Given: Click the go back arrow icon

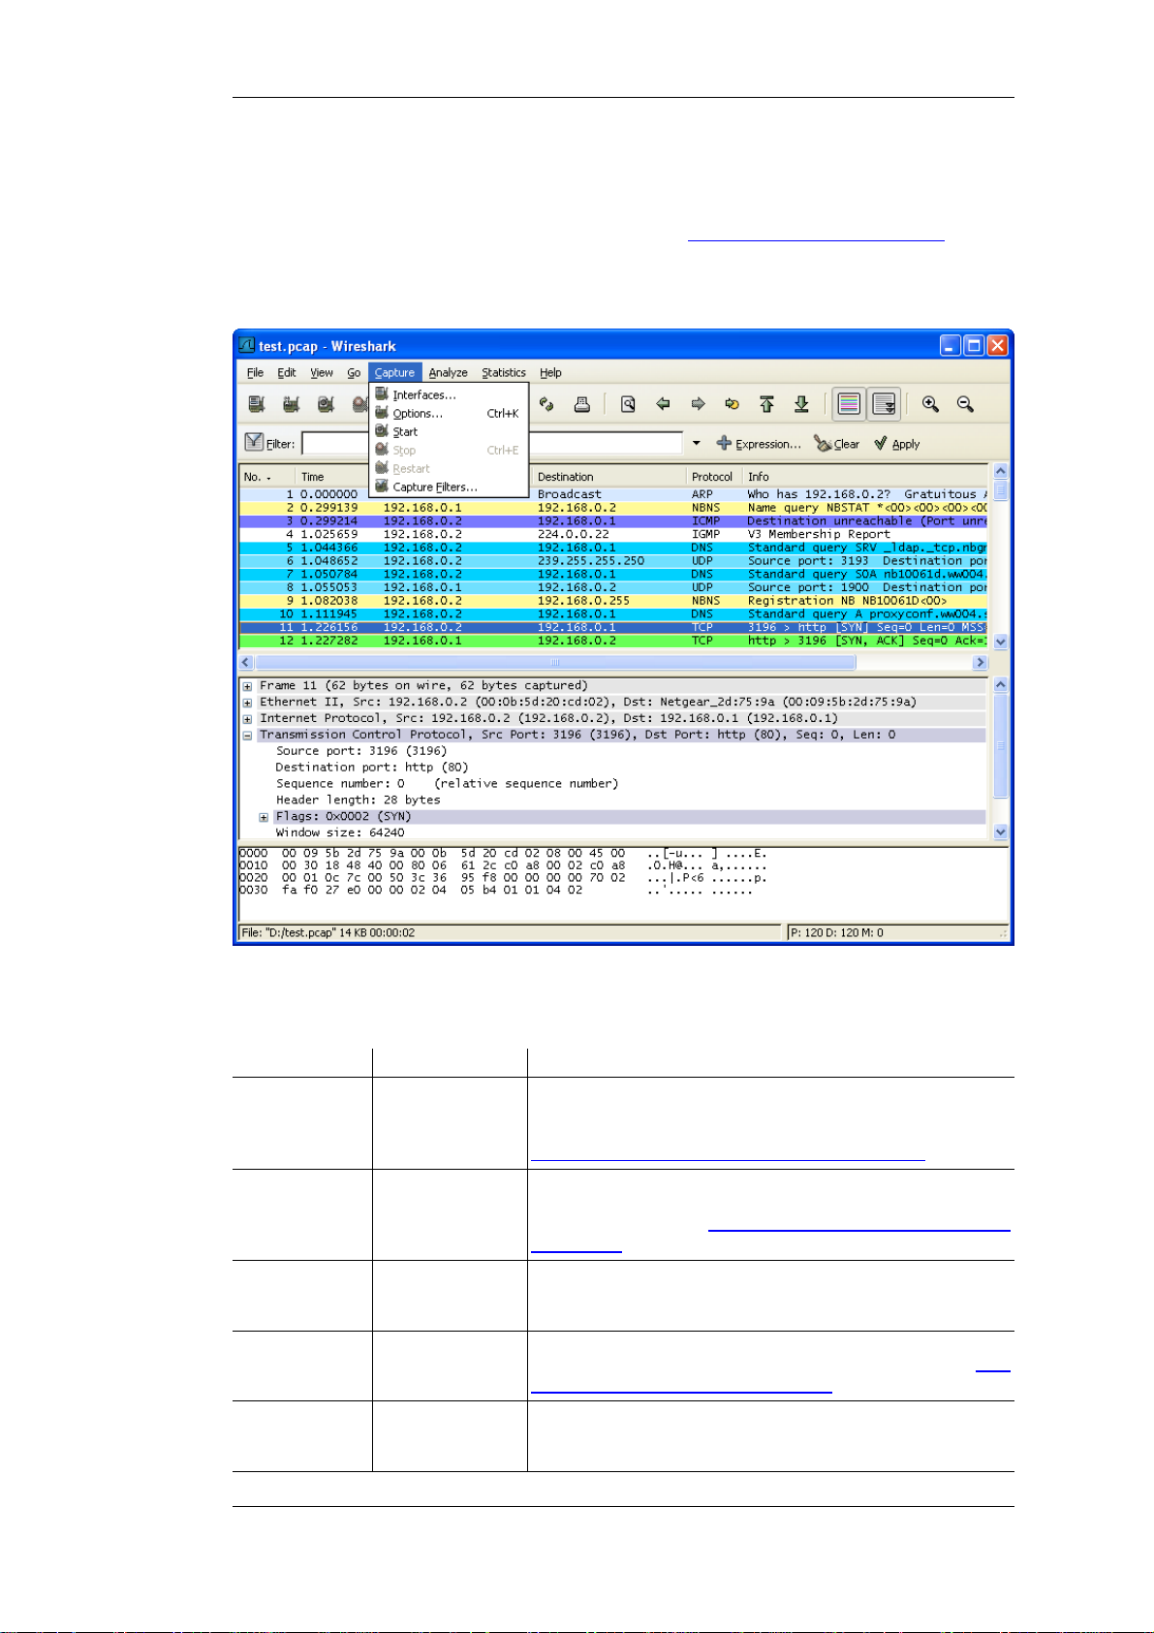Looking at the screenshot, I should [663, 404].
